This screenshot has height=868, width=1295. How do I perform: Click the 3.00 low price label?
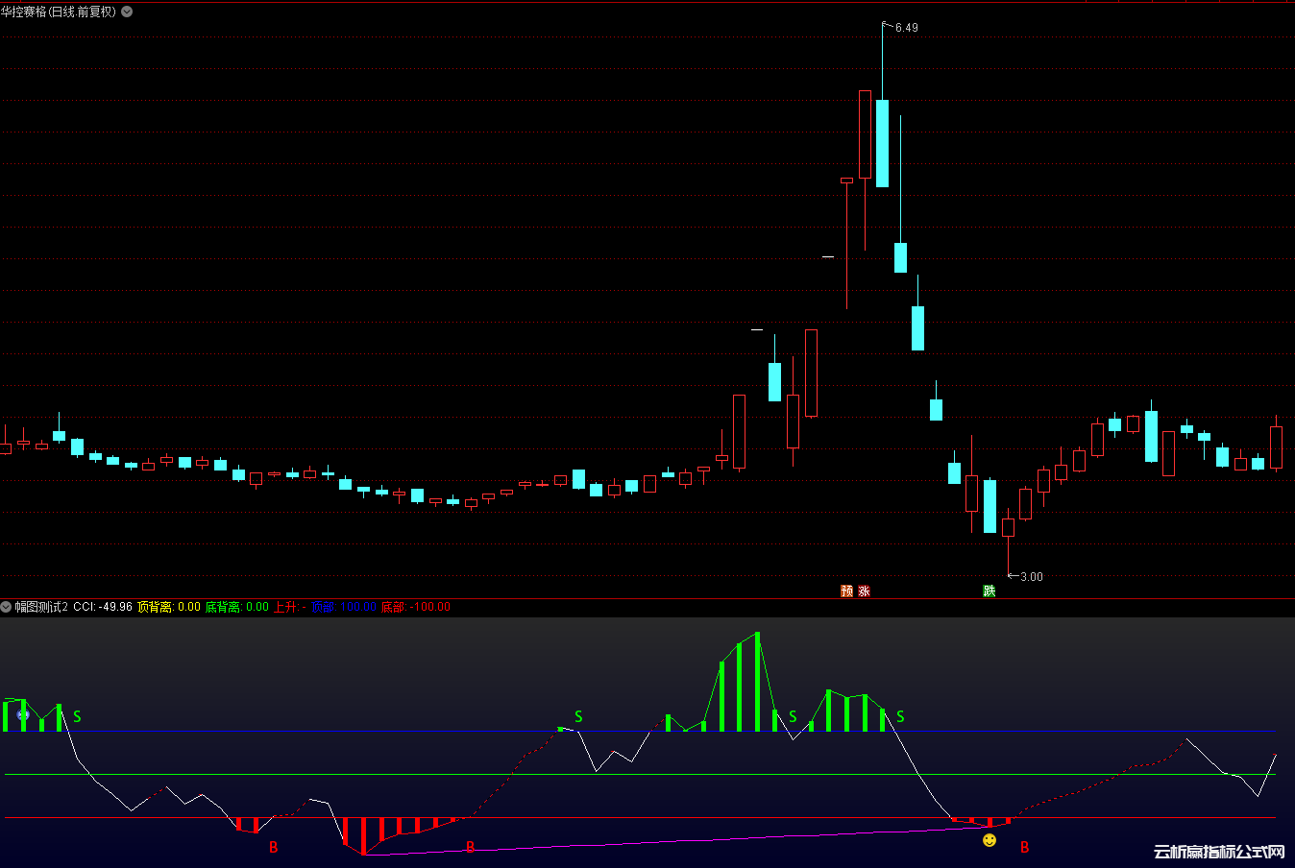coord(1031,577)
